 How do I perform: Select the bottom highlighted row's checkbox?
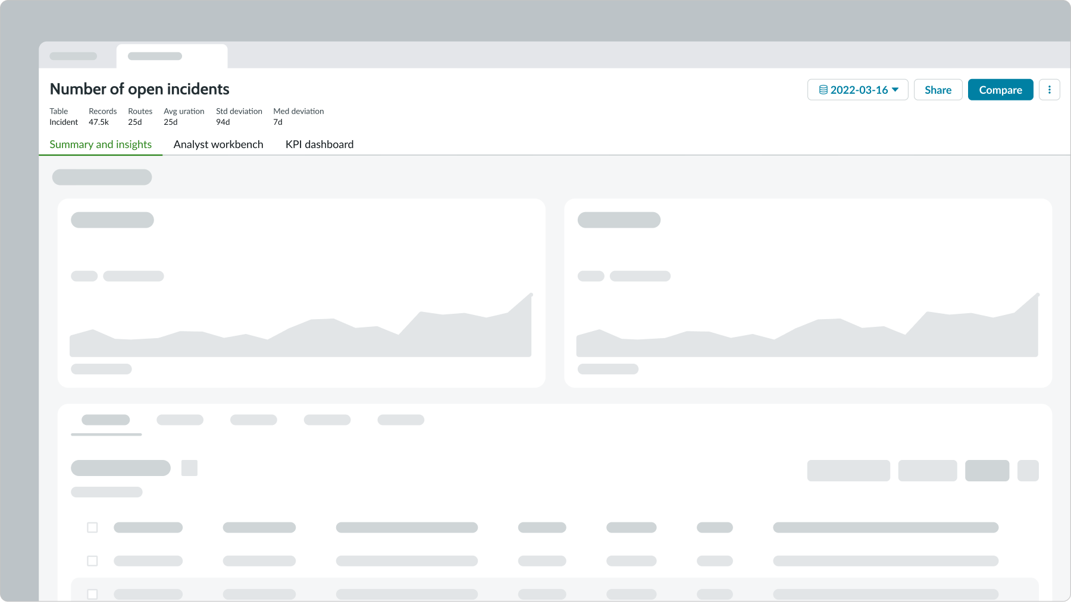coord(93,594)
